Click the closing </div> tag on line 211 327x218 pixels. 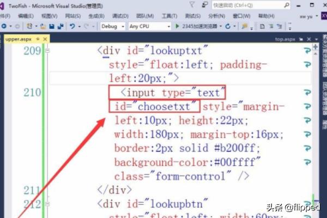point(114,190)
